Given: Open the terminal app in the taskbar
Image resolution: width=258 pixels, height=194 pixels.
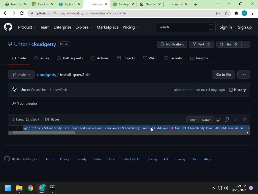Looking at the screenshot, I should pos(52,188).
